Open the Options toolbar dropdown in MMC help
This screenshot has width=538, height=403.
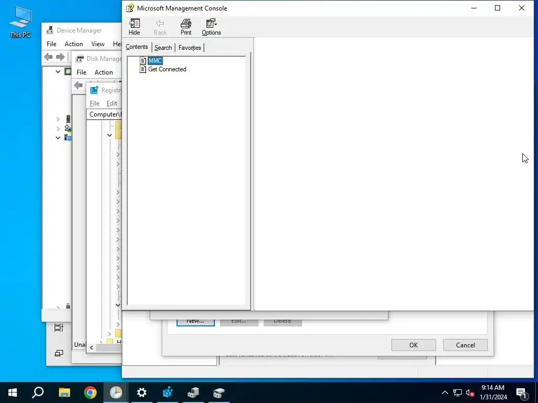pyautogui.click(x=211, y=27)
